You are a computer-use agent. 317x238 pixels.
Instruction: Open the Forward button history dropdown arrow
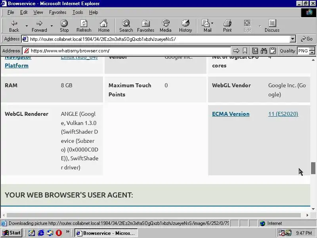pyautogui.click(x=52, y=26)
